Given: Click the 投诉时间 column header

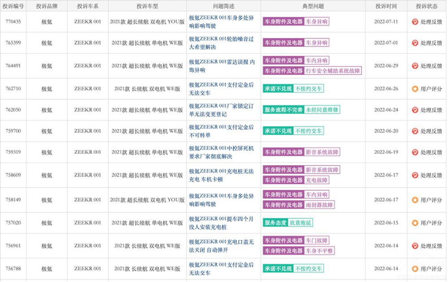Looking at the screenshot, I should pos(386,6).
